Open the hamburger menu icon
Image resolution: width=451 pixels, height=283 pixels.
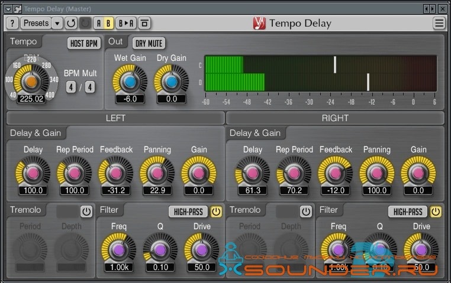[x=439, y=23]
